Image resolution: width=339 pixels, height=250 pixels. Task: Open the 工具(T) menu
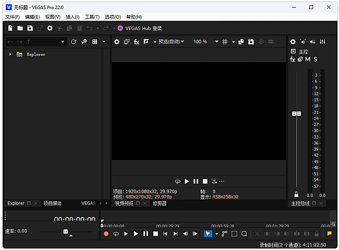pos(92,17)
